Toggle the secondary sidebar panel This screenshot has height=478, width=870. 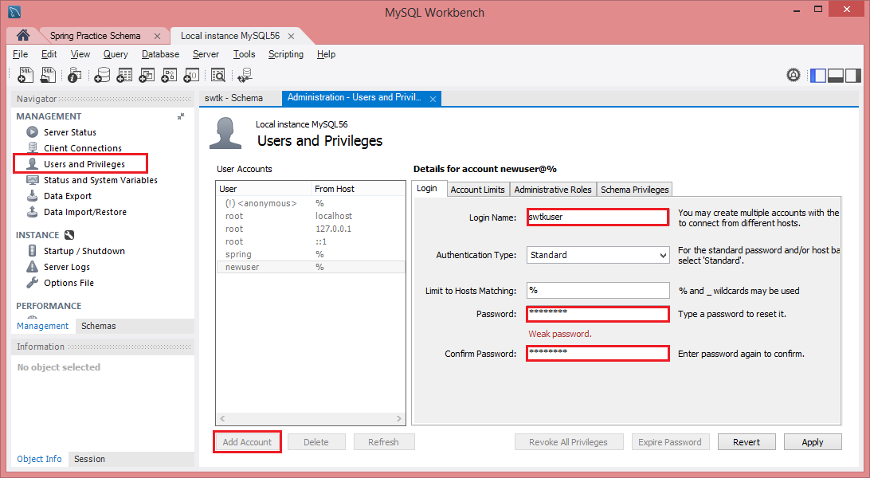tap(852, 74)
